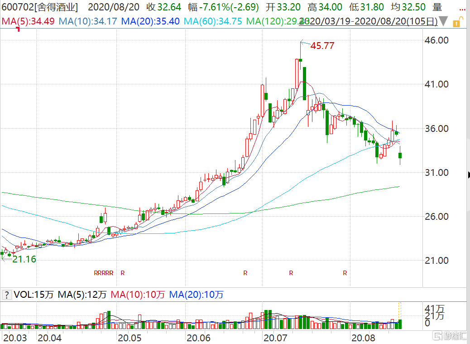Click the 量 volume label in header
470x344 pixels.
click(x=437, y=7)
